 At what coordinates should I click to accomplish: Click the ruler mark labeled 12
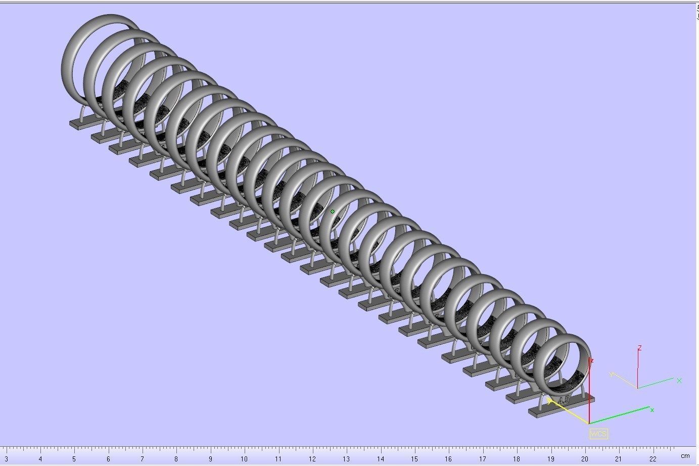[312, 459]
